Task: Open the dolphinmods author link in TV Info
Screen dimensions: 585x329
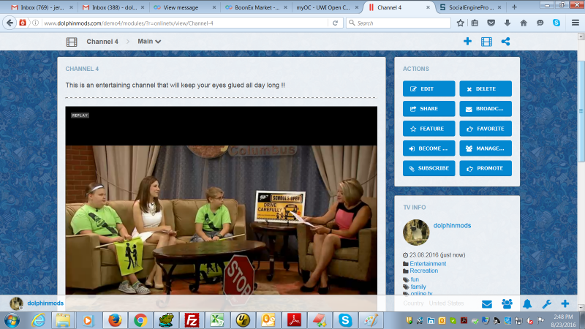Action: click(x=452, y=225)
